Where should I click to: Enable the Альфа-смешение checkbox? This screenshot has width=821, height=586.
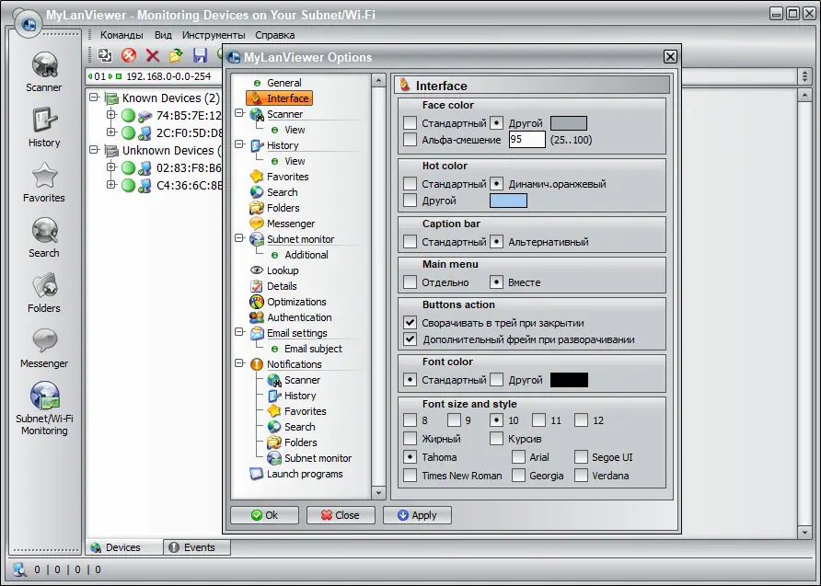410,140
